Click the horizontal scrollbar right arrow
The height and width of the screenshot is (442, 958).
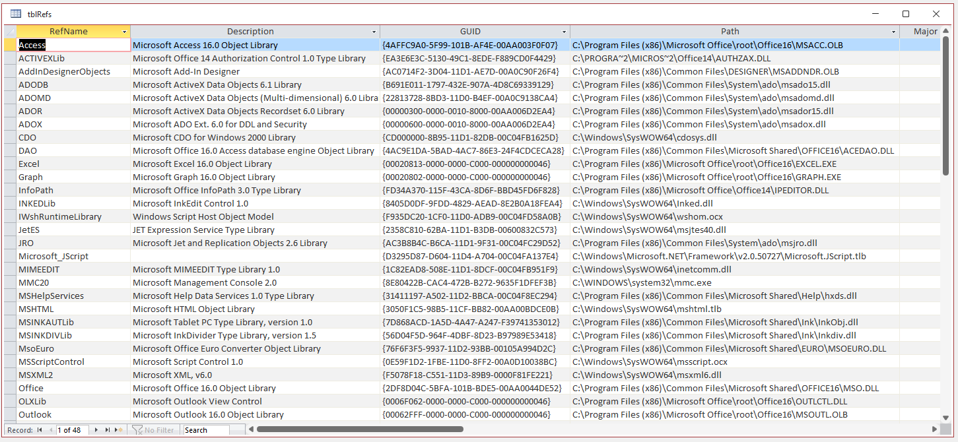(x=934, y=430)
